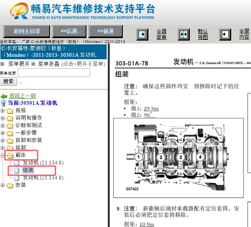Screen dimensions: 251x227
Task: Go forward with the >>前进 button
Action: (x=105, y=31)
